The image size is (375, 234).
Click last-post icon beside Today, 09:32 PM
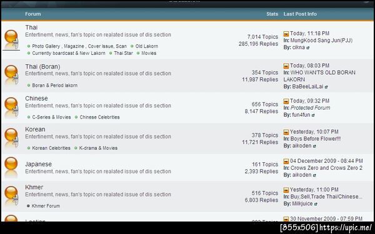pyautogui.click(x=286, y=101)
